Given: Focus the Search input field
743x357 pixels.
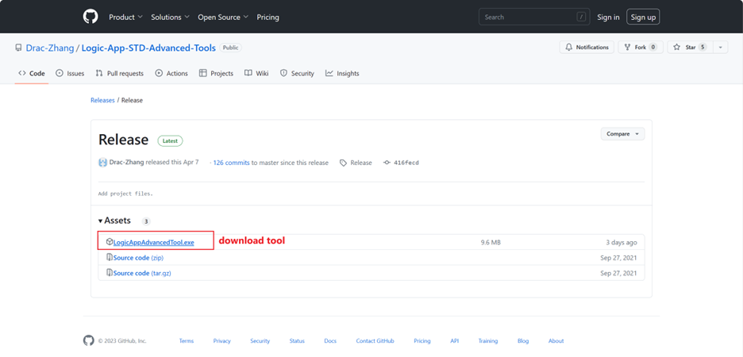Looking at the screenshot, I should click(x=534, y=17).
